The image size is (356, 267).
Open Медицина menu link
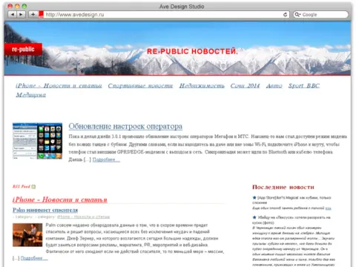click(x=31, y=95)
